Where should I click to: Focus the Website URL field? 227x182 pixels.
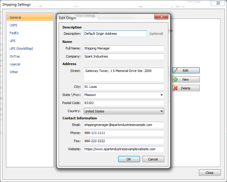124,149
